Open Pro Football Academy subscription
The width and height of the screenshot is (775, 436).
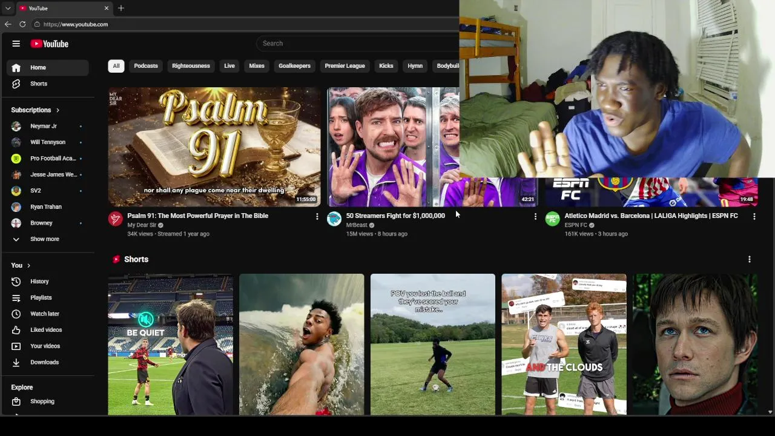click(x=47, y=159)
